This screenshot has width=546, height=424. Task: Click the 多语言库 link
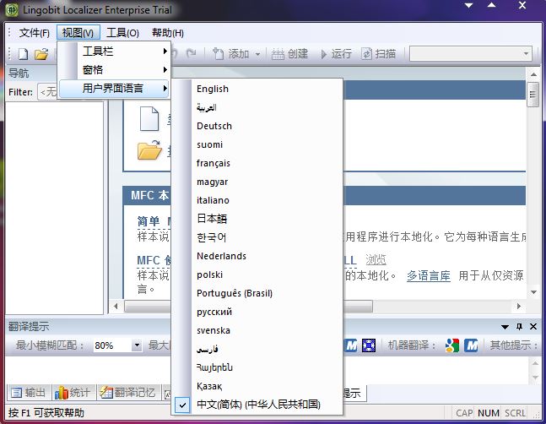click(x=428, y=275)
